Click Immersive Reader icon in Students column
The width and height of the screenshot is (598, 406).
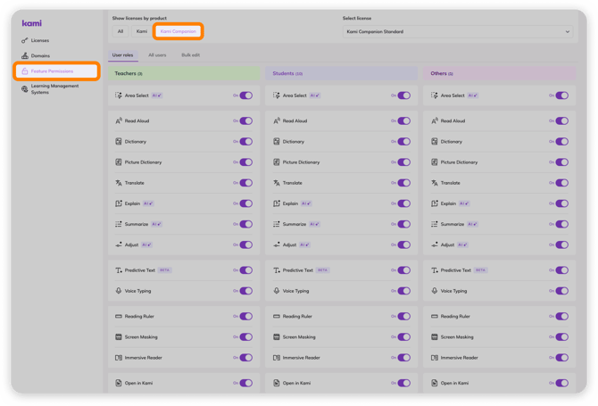point(277,358)
